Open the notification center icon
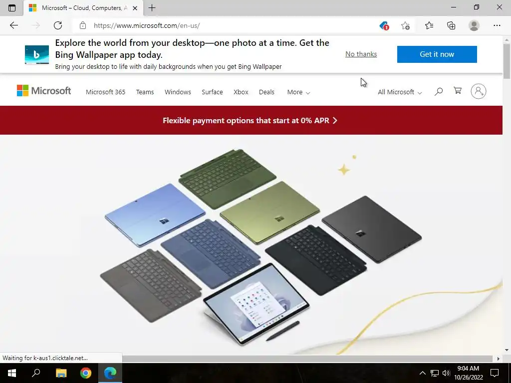511x383 pixels. [495, 373]
